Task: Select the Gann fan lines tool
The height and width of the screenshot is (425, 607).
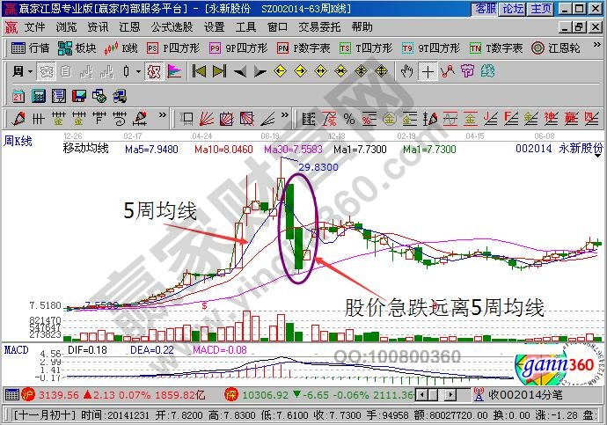Action: click(207, 119)
